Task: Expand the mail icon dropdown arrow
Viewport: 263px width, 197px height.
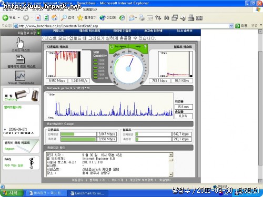Action: [x=136, y=18]
